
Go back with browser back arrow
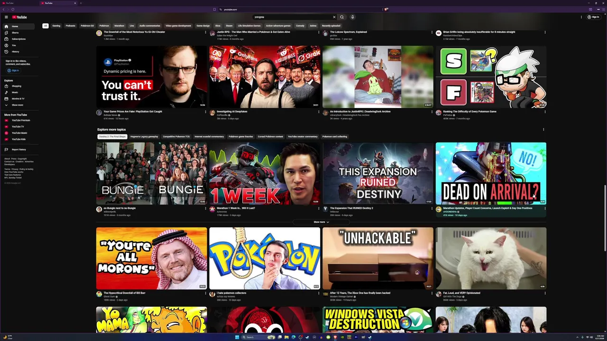[x=4, y=9]
